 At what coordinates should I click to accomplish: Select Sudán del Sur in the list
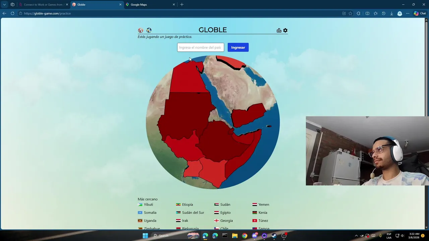(190, 213)
